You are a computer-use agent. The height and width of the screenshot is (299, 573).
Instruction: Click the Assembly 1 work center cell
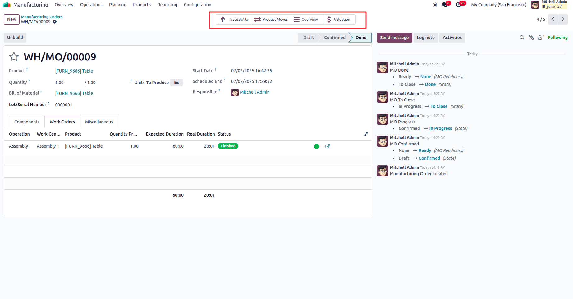point(48,146)
